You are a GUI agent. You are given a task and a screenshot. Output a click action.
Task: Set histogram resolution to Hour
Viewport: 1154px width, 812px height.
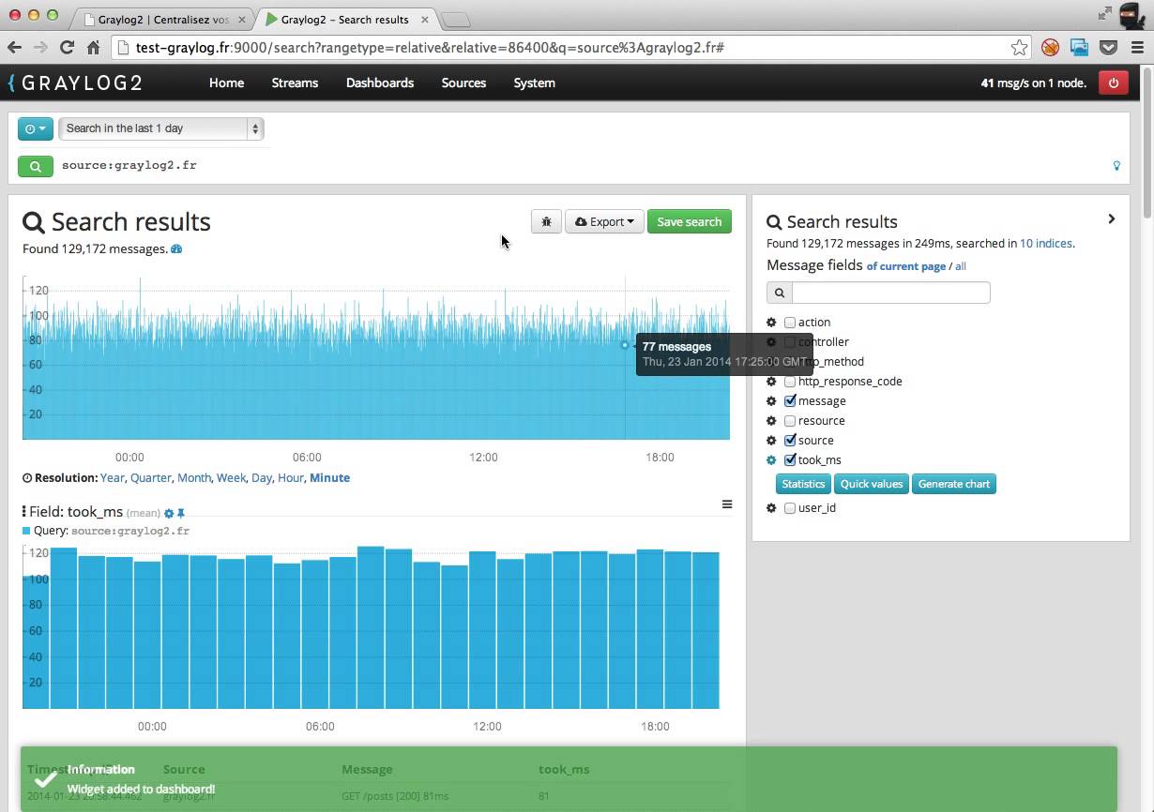click(x=290, y=478)
